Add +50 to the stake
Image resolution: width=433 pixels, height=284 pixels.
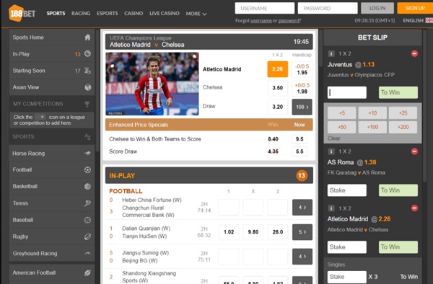click(342, 127)
